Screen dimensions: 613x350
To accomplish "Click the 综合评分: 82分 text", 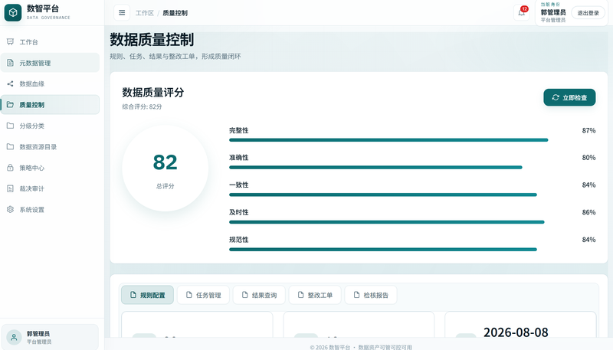I will coord(142,106).
